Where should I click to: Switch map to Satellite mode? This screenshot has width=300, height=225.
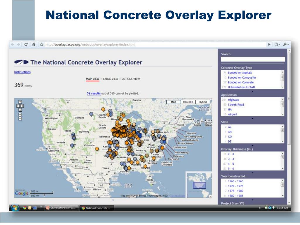point(188,102)
